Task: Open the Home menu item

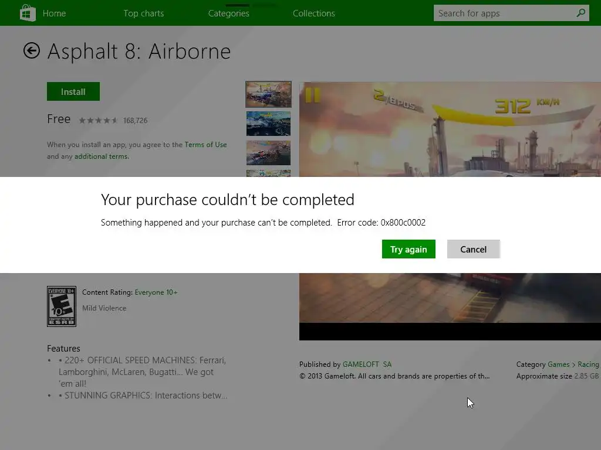Action: (x=54, y=13)
